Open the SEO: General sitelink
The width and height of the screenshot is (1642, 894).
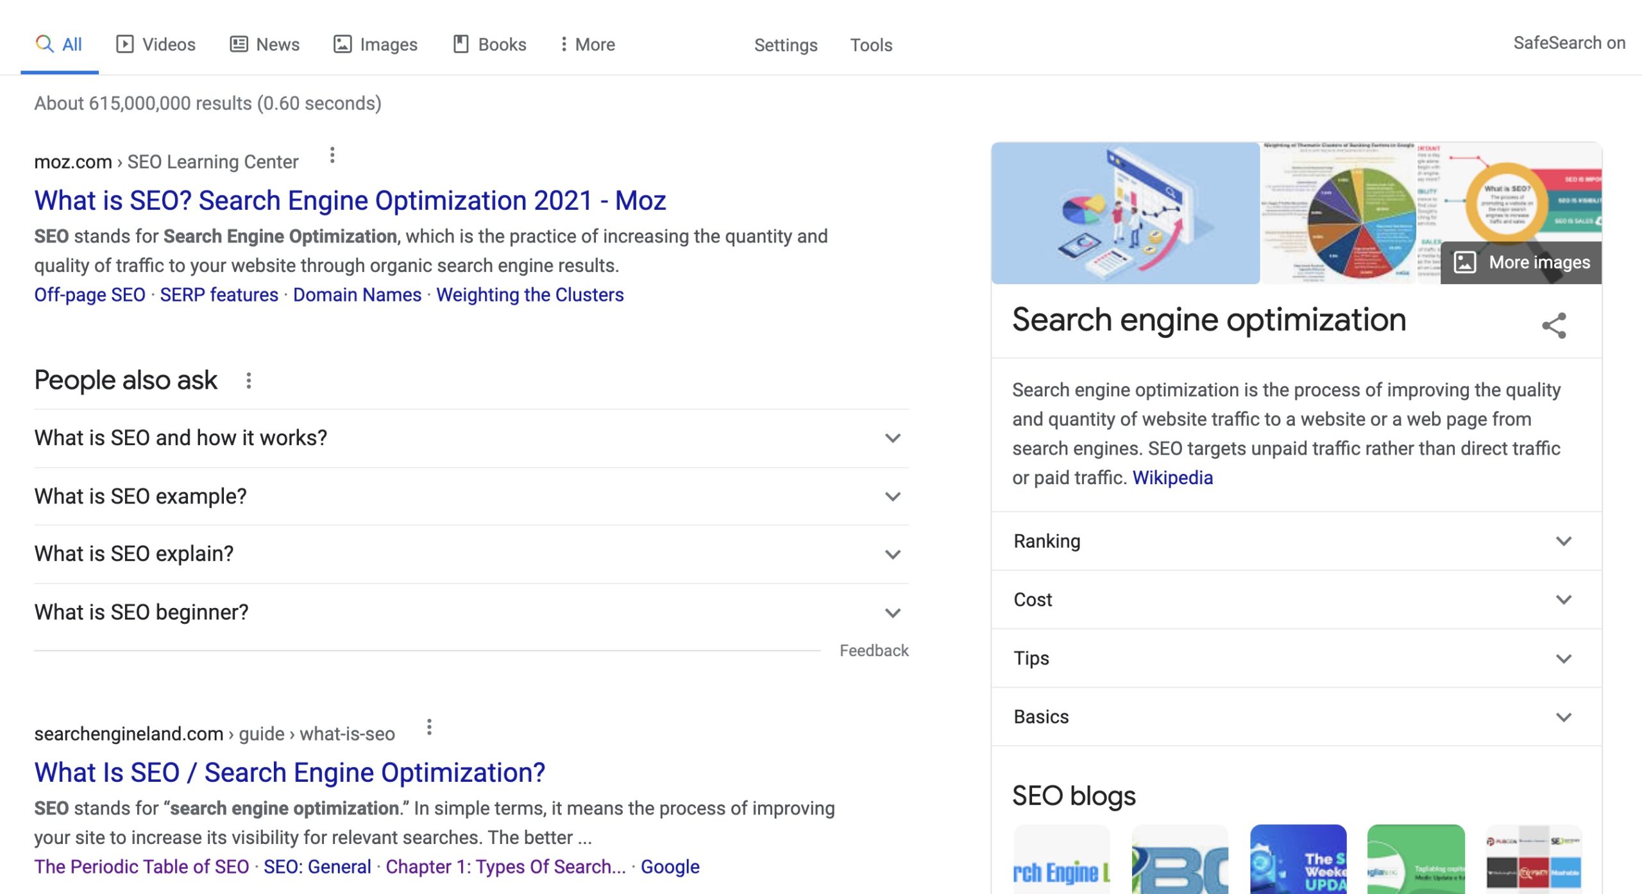click(x=317, y=866)
